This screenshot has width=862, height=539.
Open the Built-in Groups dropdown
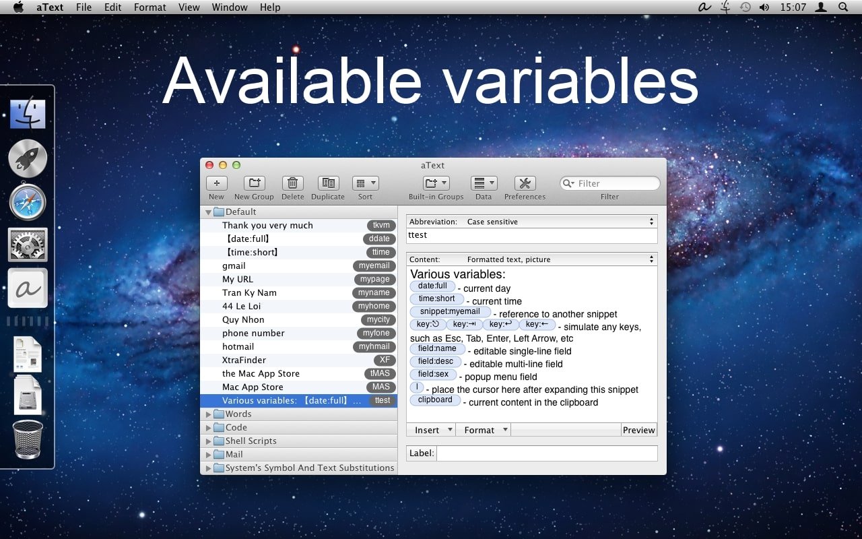tap(436, 183)
